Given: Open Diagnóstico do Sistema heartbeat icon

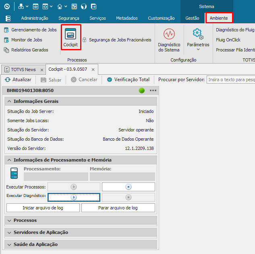Looking at the screenshot, I should 169,34.
